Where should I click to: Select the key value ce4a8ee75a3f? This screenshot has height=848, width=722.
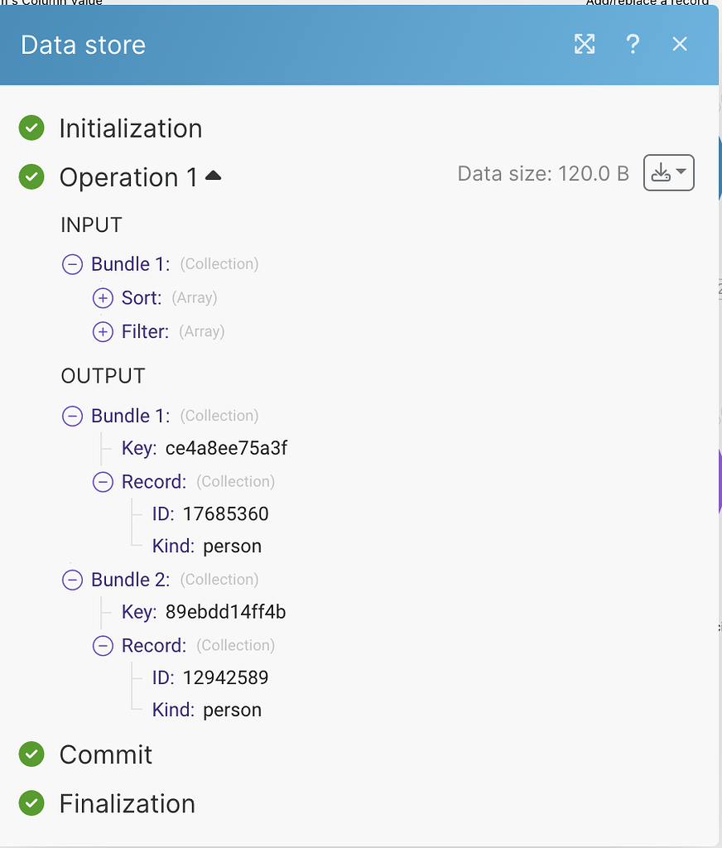click(226, 449)
